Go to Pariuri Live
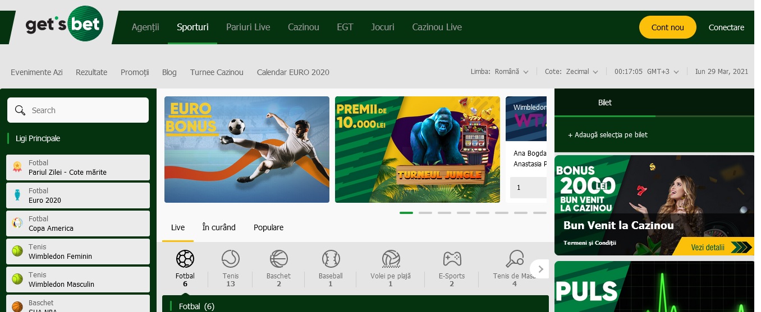Screen dimensions: 761x312 [248, 27]
